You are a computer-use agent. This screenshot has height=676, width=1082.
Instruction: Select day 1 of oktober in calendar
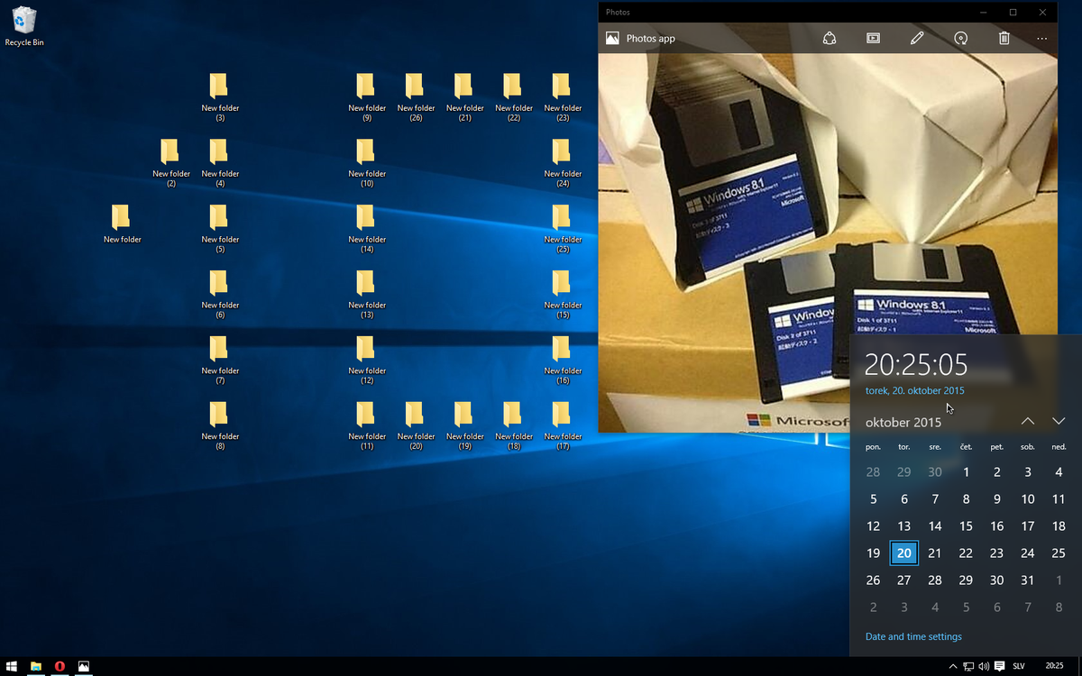tap(966, 471)
